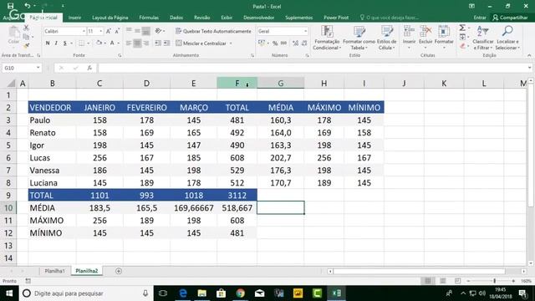The height and width of the screenshot is (301, 535).
Task: Click the Name Box showing G10
Action: pyautogui.click(x=22, y=68)
